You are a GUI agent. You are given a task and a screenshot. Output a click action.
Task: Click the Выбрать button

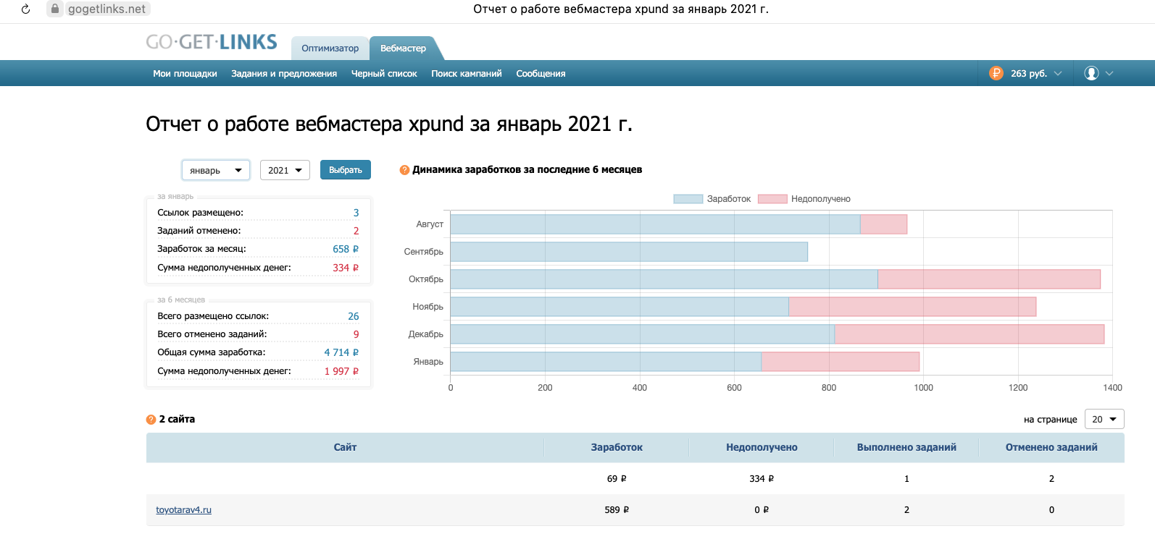346,170
